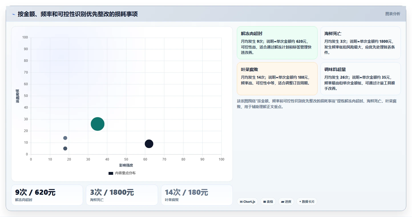Viewport: 412px width, 217px height.
Task: Click the lower gray bubble at x=18
Action: [x=65, y=149]
